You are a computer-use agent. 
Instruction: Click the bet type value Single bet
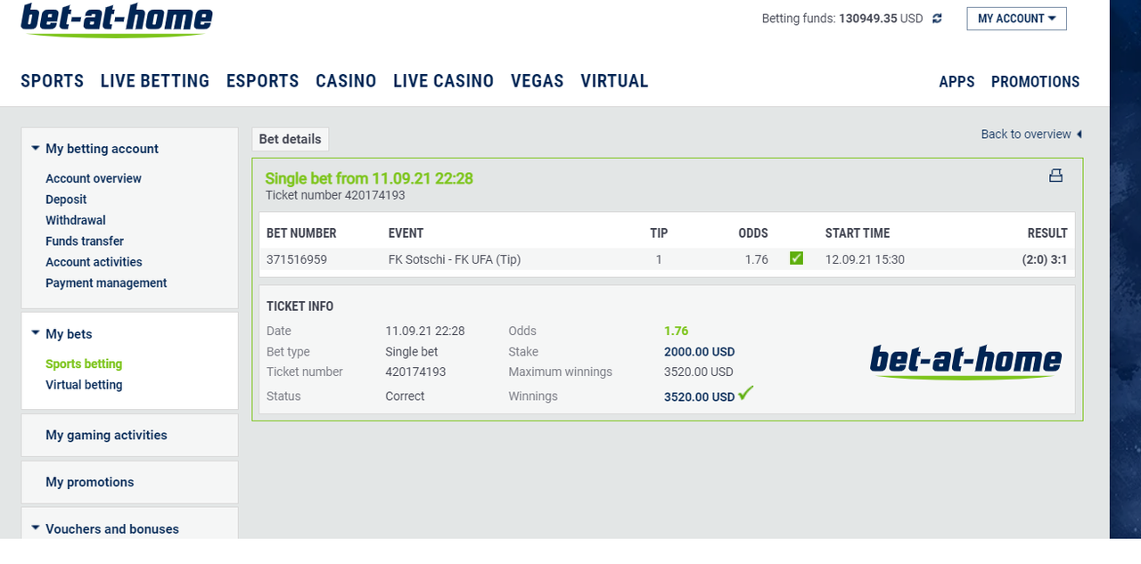click(x=412, y=352)
